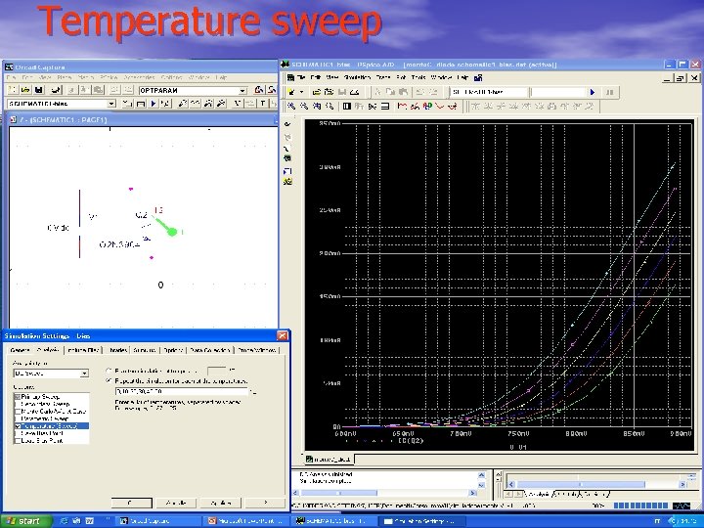Mark data points on PSpice traces
The height and width of the screenshot is (528, 704).
tap(440, 106)
